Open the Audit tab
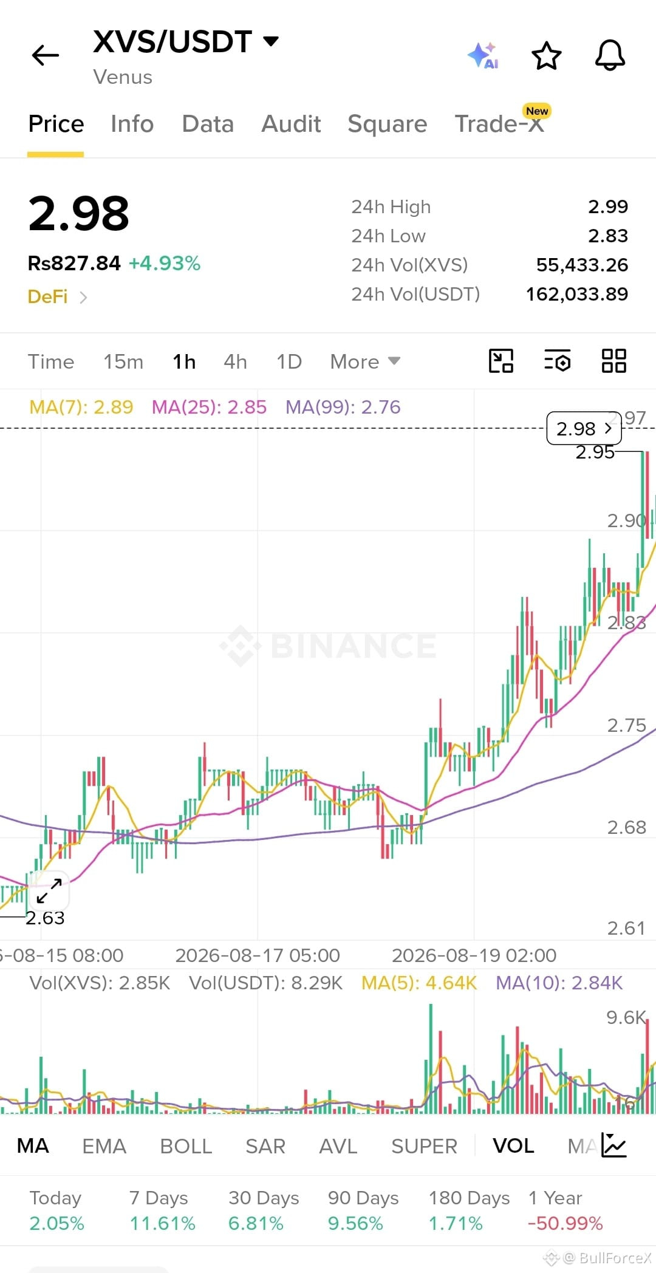Viewport: 656px width, 1273px height. (291, 124)
